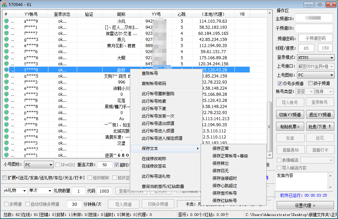Click the 子频道密码 input field
The width and height of the screenshot is (338, 219).
[315, 38]
